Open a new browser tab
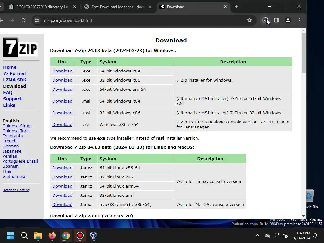The height and width of the screenshot is (243, 324). pyautogui.click(x=237, y=7)
